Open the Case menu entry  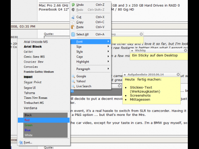91,57
